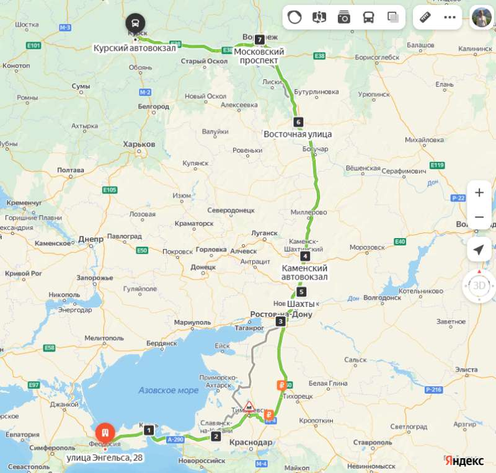496x473 pixels.
Task: Click waypoint 6 Восточная улица
Action: click(298, 122)
